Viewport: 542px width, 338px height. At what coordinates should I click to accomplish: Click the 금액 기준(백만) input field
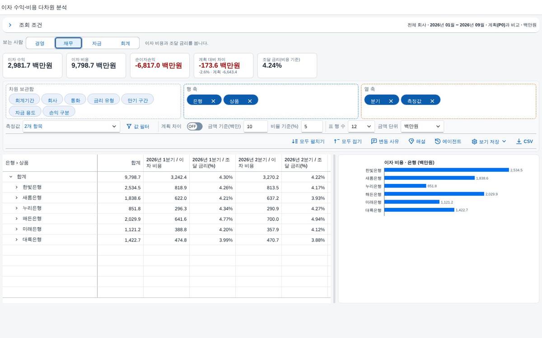[x=256, y=127]
